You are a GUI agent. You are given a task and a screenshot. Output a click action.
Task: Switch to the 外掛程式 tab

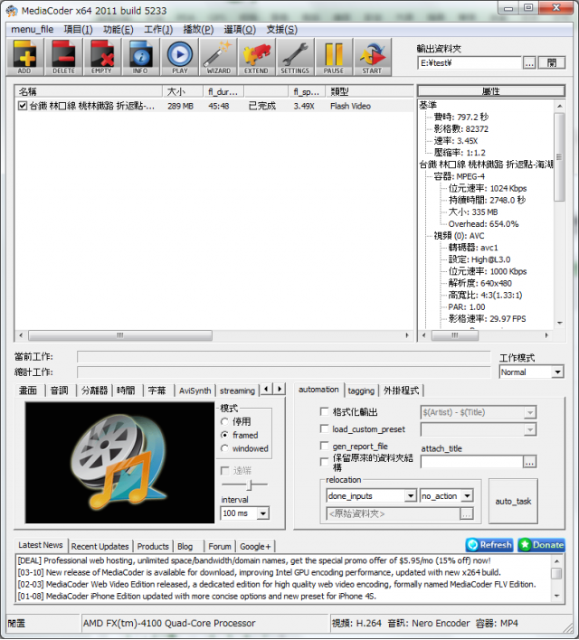point(401,391)
